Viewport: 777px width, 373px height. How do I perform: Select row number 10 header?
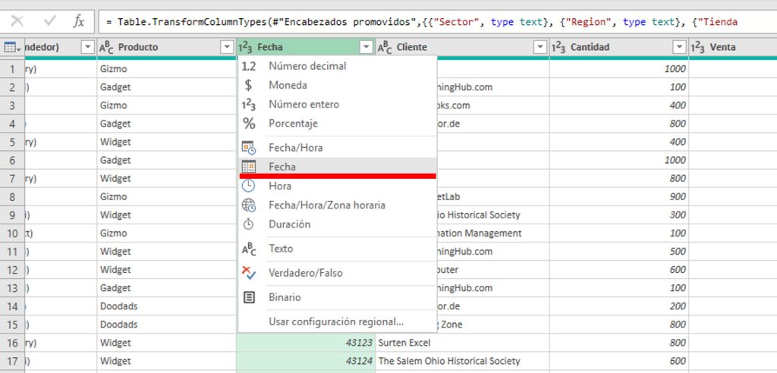click(12, 234)
